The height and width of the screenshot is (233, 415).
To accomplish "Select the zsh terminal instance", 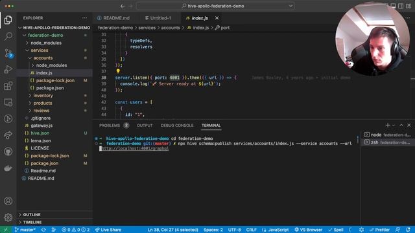I will 387,142.
